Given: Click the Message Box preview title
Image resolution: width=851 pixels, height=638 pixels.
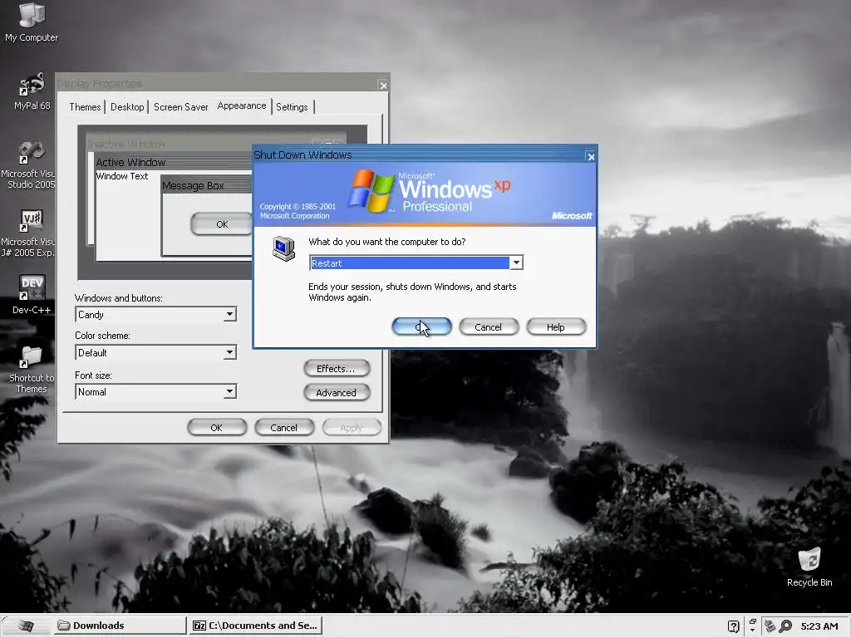Looking at the screenshot, I should coord(193,185).
